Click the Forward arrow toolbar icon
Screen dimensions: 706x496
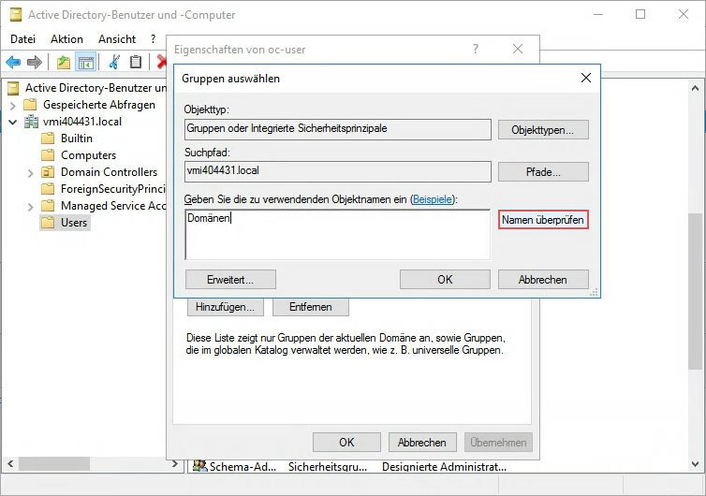point(34,62)
